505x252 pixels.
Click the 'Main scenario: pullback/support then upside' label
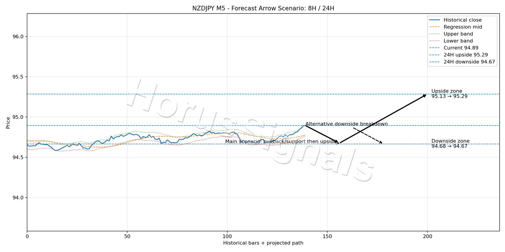pyautogui.click(x=281, y=142)
